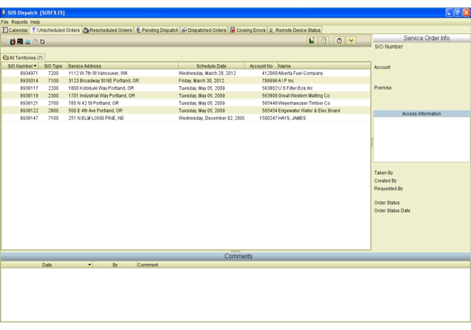
Task: Open the File menu
Action: click(4, 22)
